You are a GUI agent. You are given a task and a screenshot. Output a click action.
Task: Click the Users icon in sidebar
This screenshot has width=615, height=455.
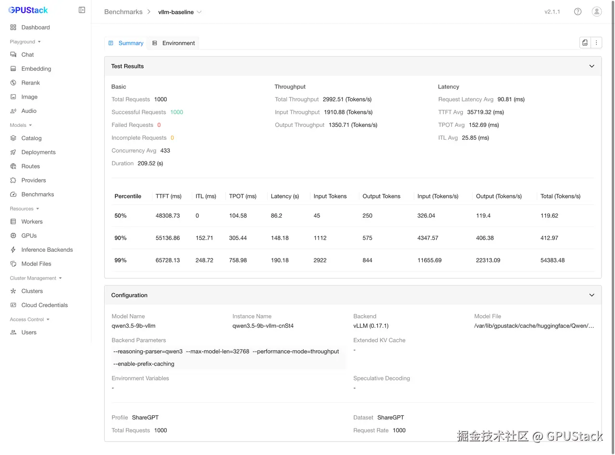pos(13,332)
